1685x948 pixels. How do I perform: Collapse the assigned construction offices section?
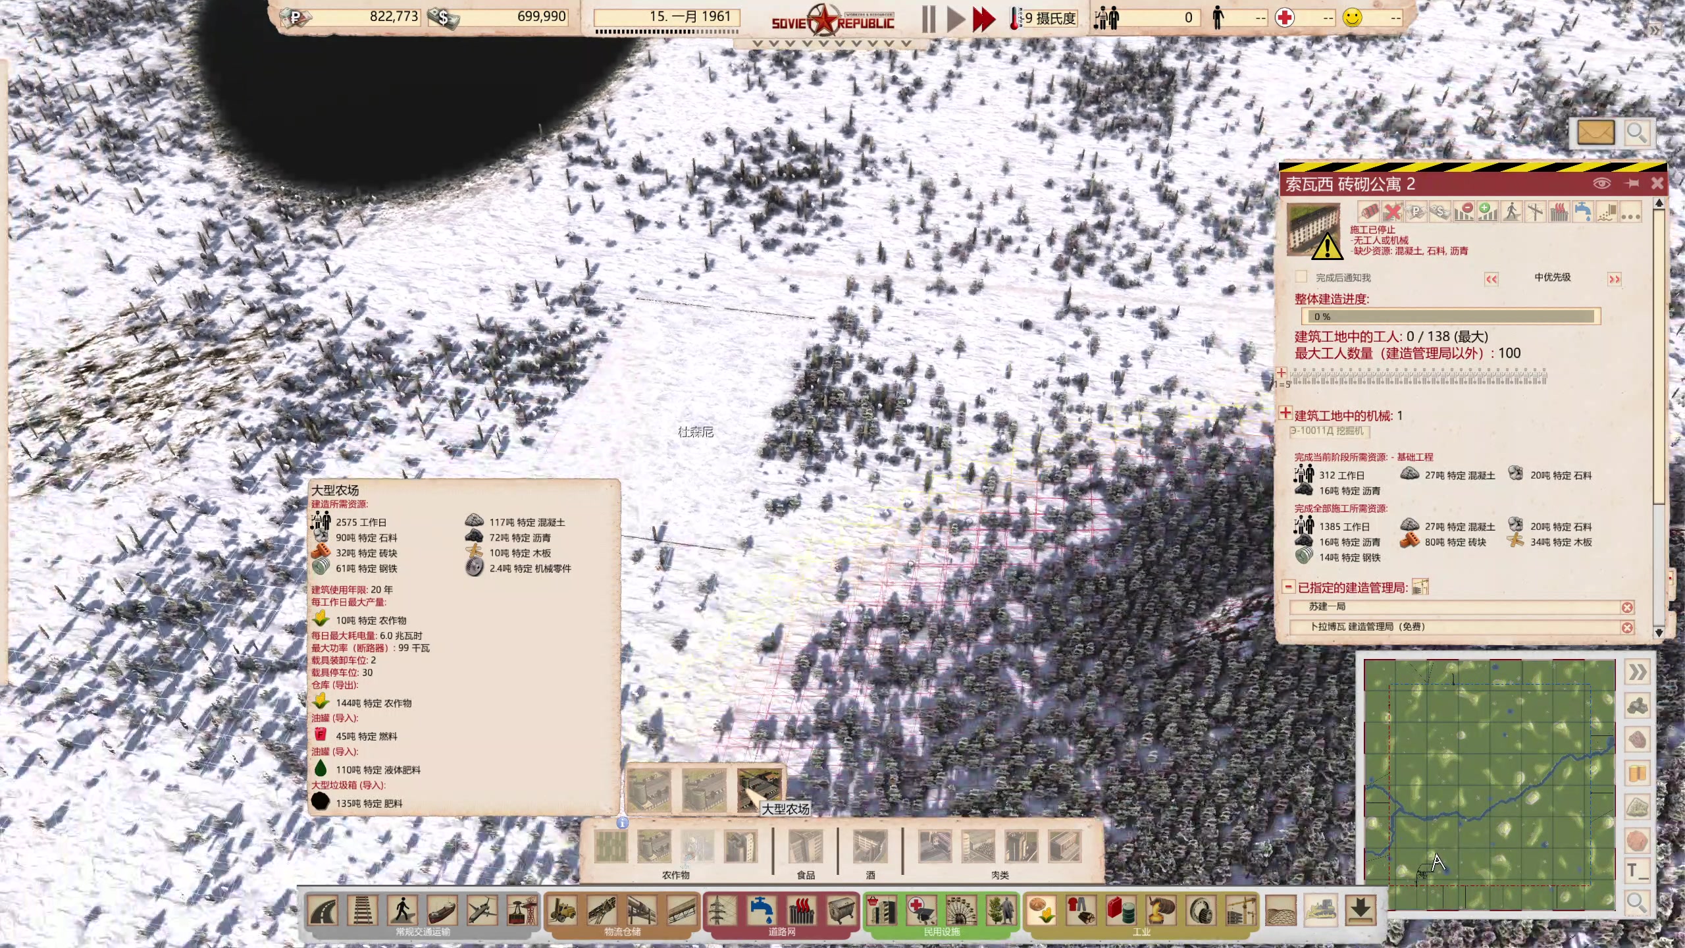click(x=1288, y=587)
